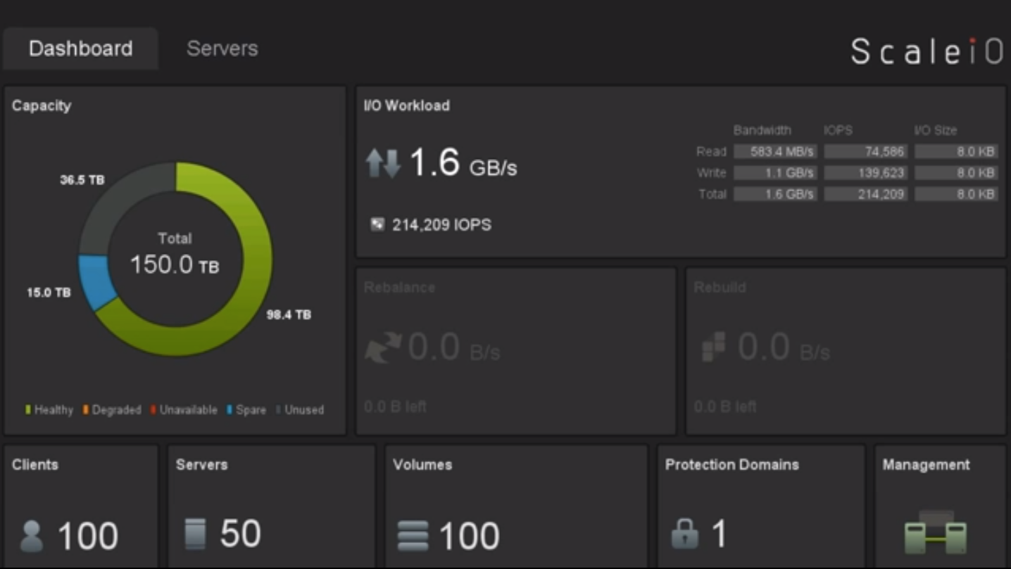Click the Clients person icon
Viewport: 1011px width, 569px height.
(x=32, y=536)
